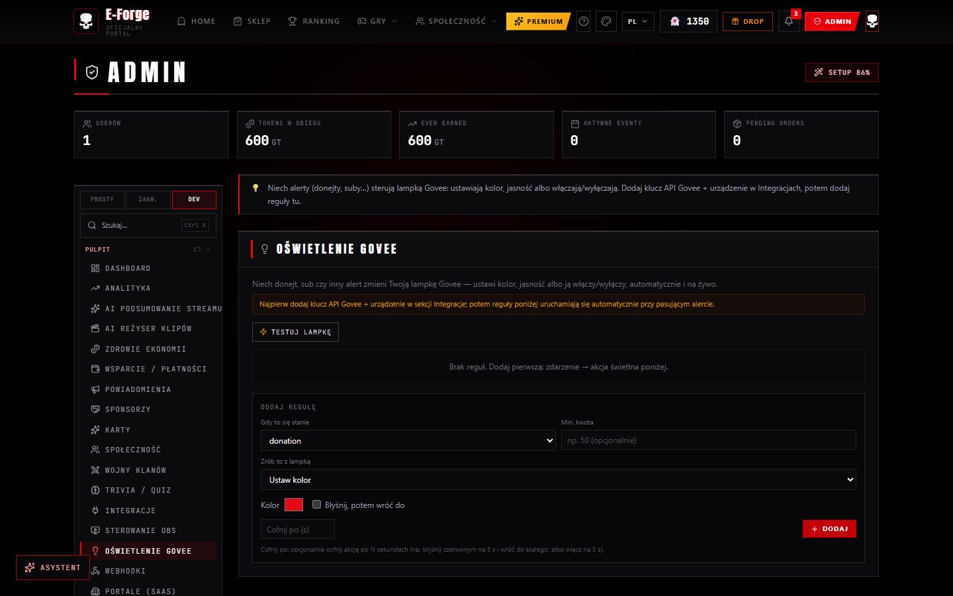Open the red Kolor swatch
The width and height of the screenshot is (953, 596).
pyautogui.click(x=294, y=505)
